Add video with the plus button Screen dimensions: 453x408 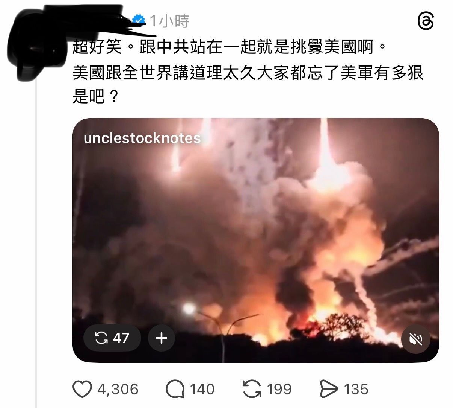point(162,338)
